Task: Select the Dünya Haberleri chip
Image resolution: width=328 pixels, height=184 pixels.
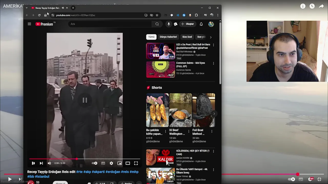Action: pos(168,37)
